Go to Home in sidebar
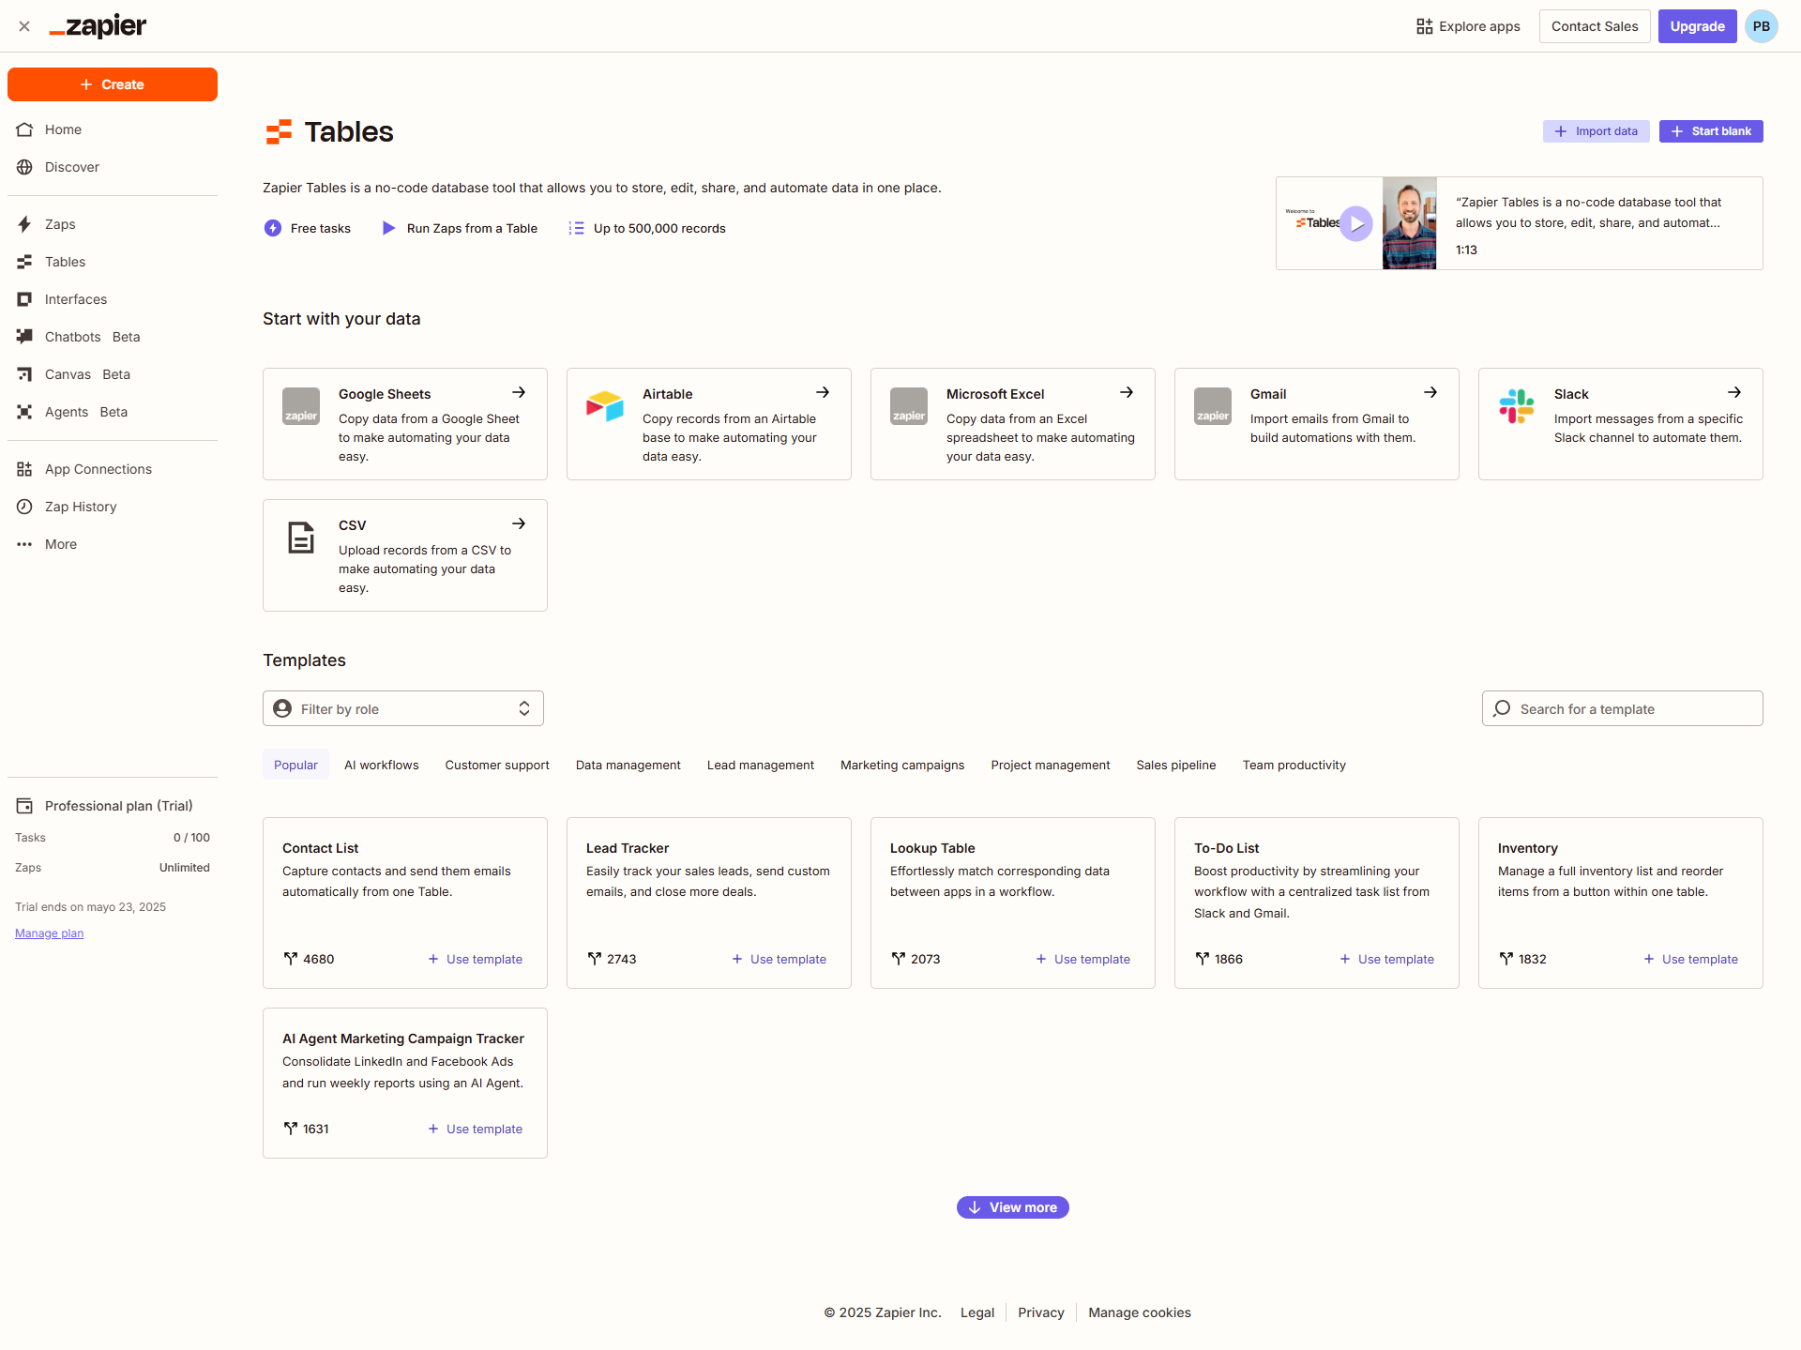Screen dimensions: 1801x1350 point(113,129)
